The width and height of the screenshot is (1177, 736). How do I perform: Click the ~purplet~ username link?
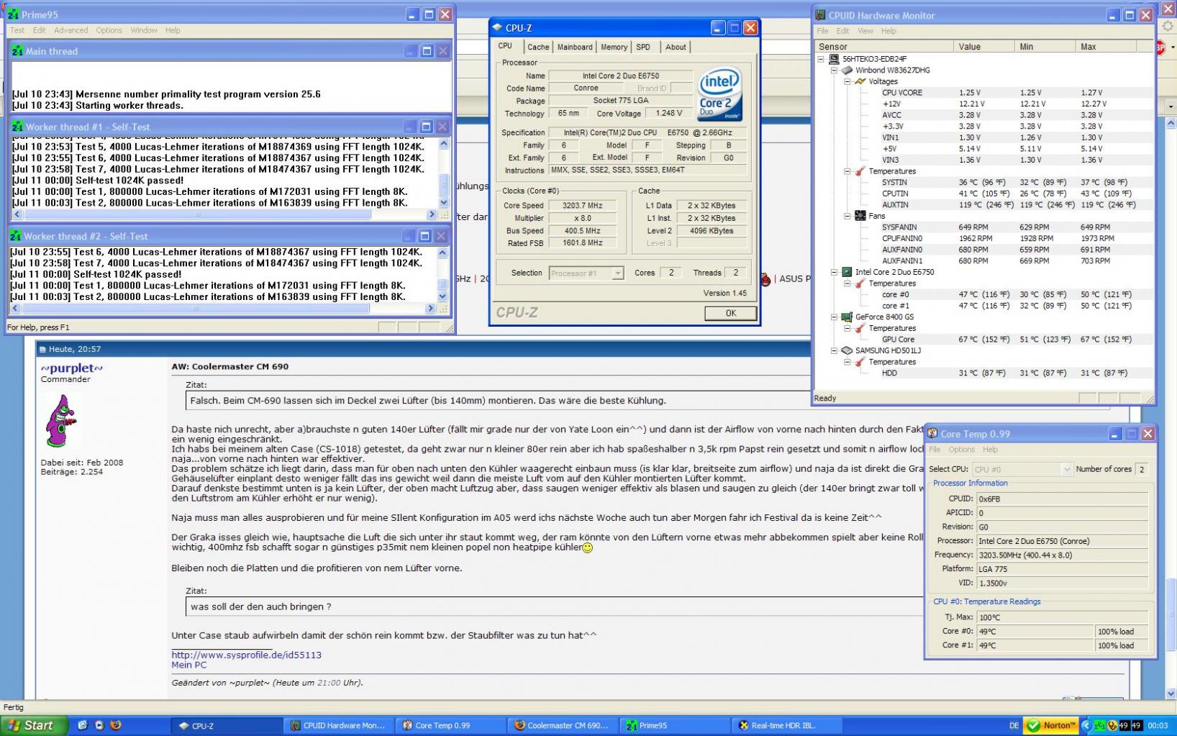(71, 368)
